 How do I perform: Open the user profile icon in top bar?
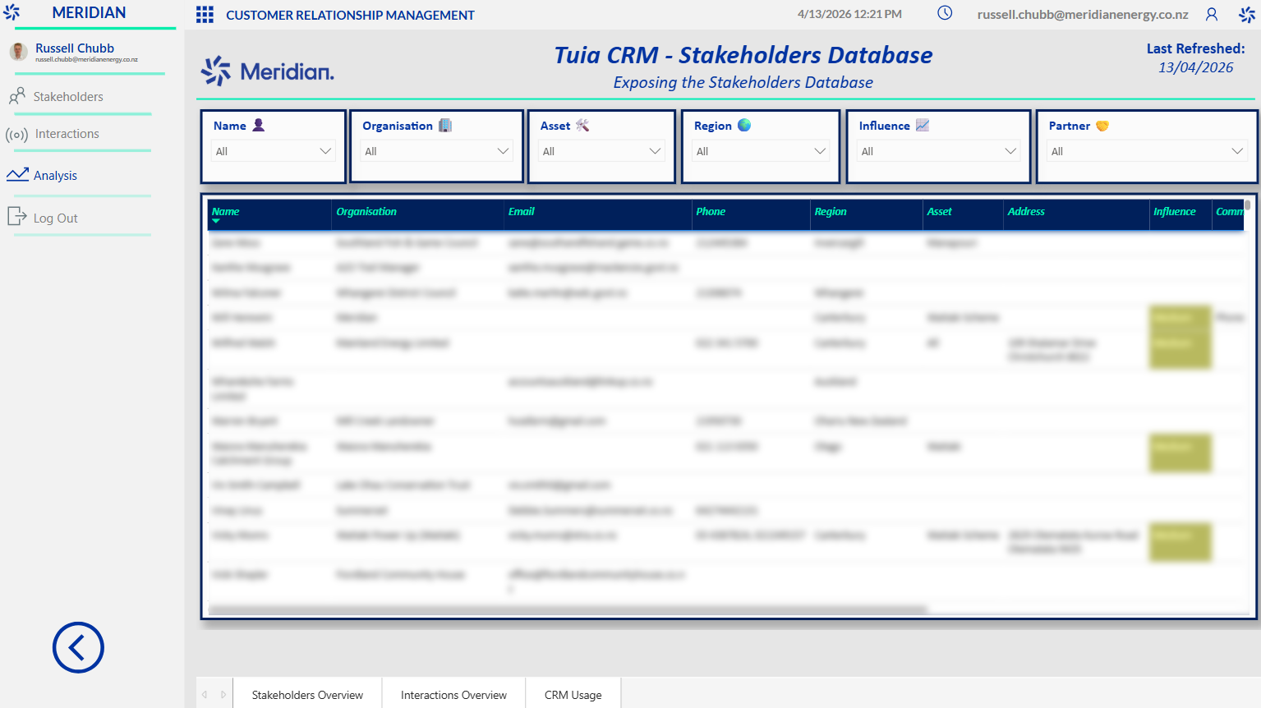[x=1212, y=14]
